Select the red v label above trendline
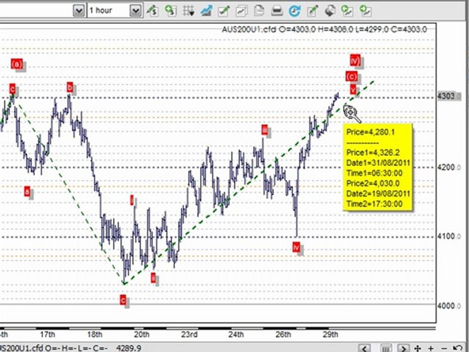 pos(353,89)
